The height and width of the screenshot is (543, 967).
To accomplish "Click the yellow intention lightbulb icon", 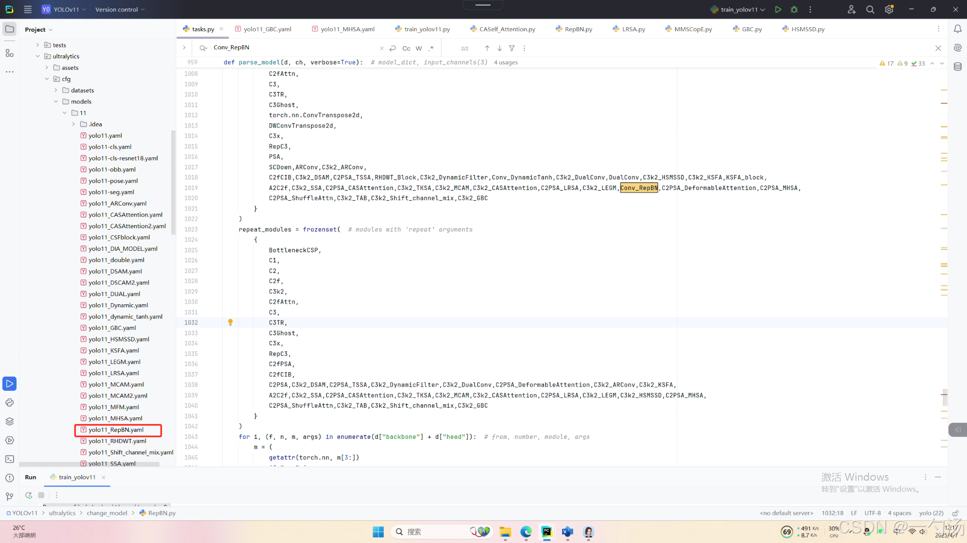I will (230, 322).
